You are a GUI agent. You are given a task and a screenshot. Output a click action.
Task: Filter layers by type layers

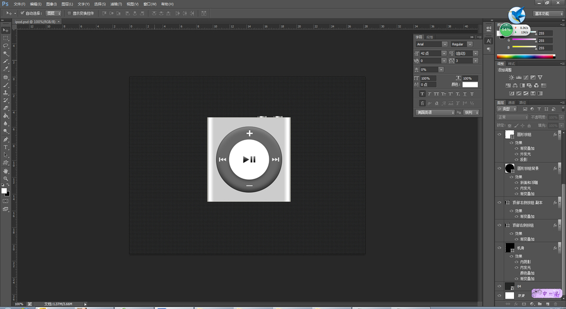[x=539, y=109]
